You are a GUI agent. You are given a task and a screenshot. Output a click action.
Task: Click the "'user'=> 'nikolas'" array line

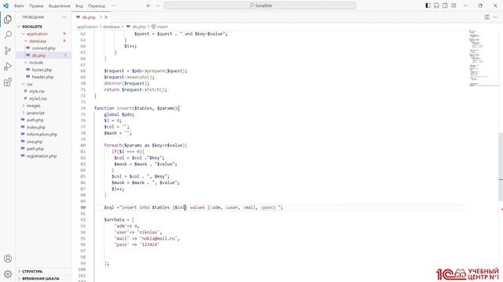pos(138,232)
